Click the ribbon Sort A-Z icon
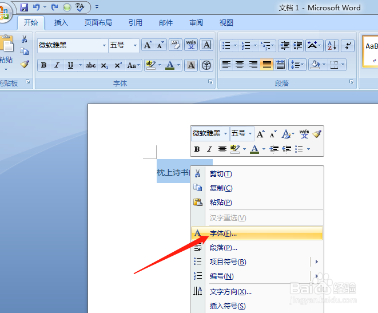This screenshot has width=378, height=313. point(332,45)
